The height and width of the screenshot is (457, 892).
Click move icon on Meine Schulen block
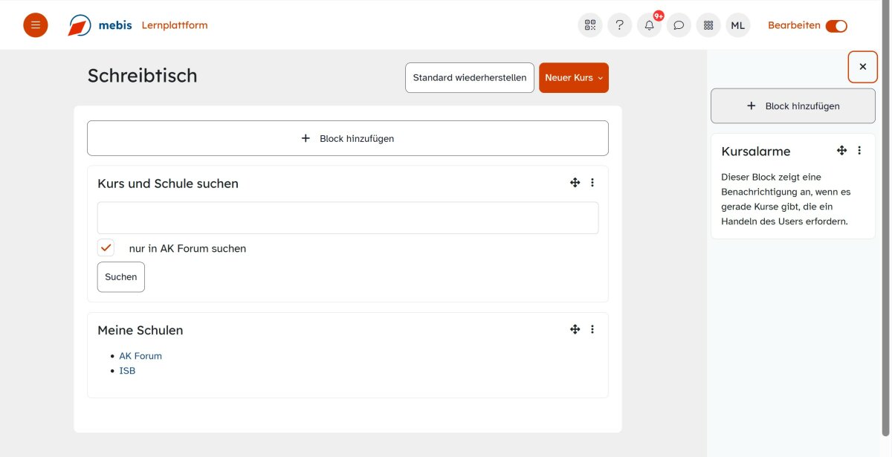pyautogui.click(x=575, y=329)
